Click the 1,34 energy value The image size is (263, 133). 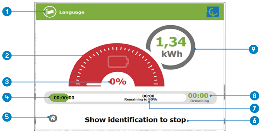pos(171,42)
